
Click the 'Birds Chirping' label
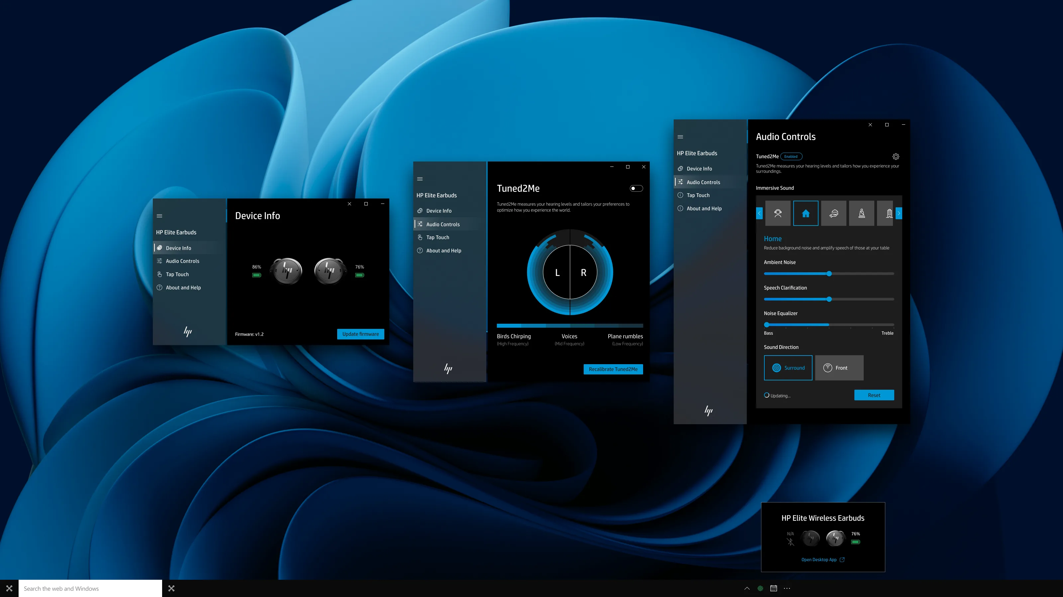(514, 336)
